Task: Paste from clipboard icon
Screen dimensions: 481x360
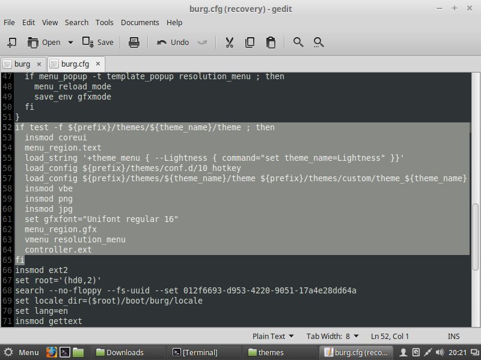Action: tap(271, 42)
